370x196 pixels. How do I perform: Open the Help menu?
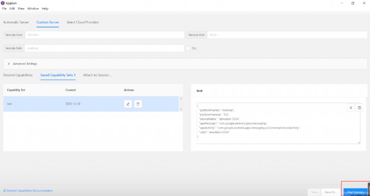coord(45,8)
